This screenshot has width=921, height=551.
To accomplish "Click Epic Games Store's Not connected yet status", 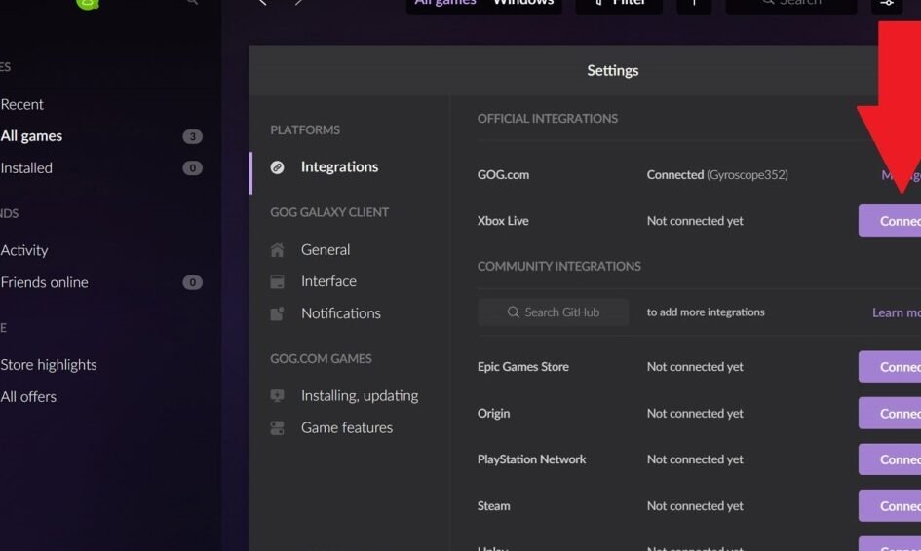I will click(695, 367).
